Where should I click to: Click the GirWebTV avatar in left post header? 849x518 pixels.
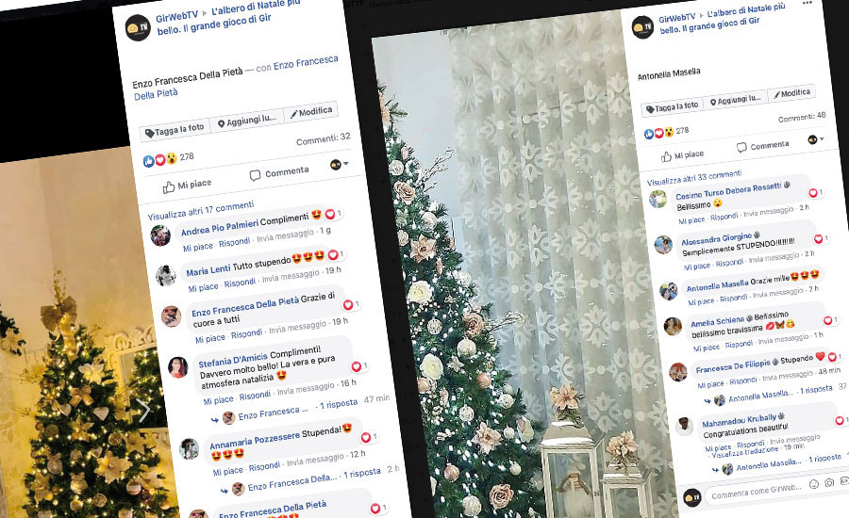pos(138,27)
